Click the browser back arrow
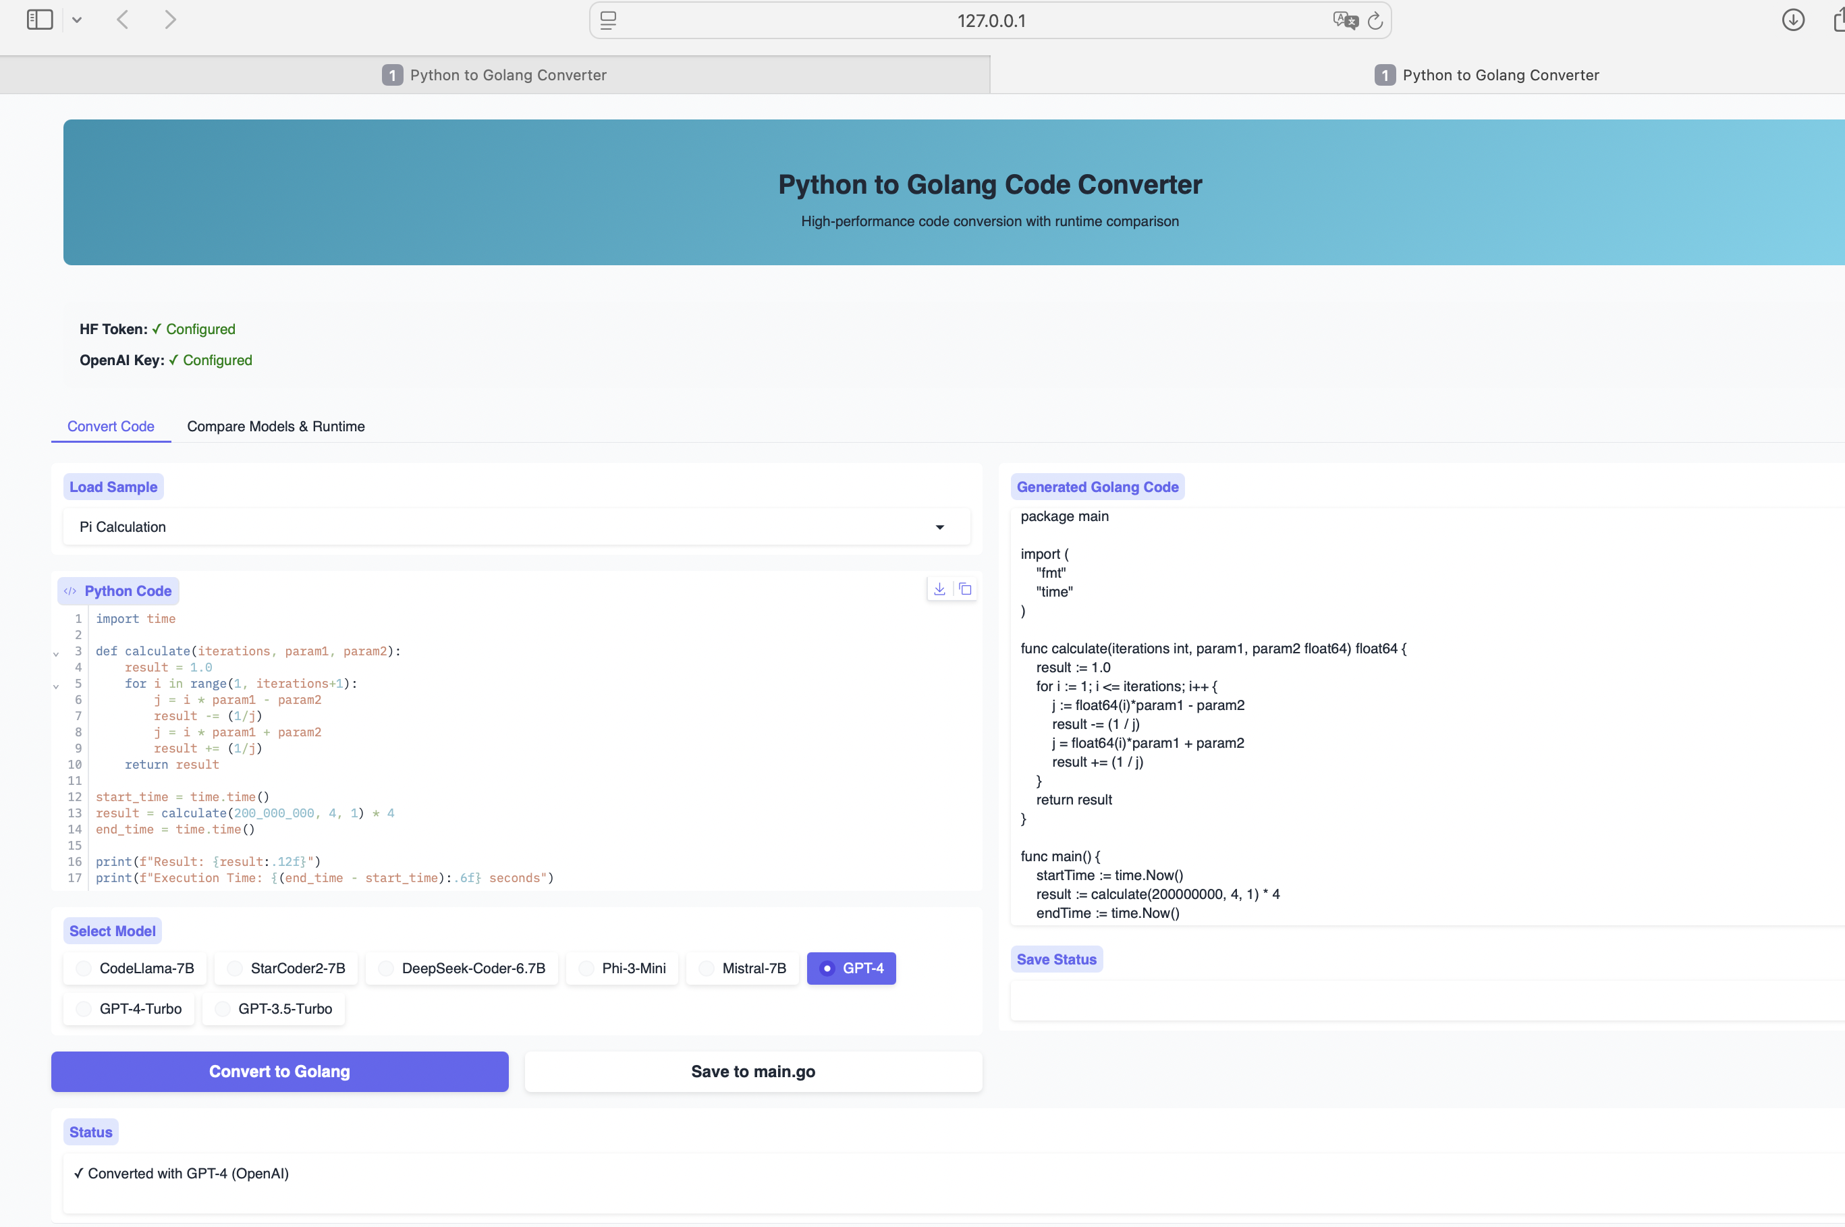The image size is (1845, 1227). point(122,20)
